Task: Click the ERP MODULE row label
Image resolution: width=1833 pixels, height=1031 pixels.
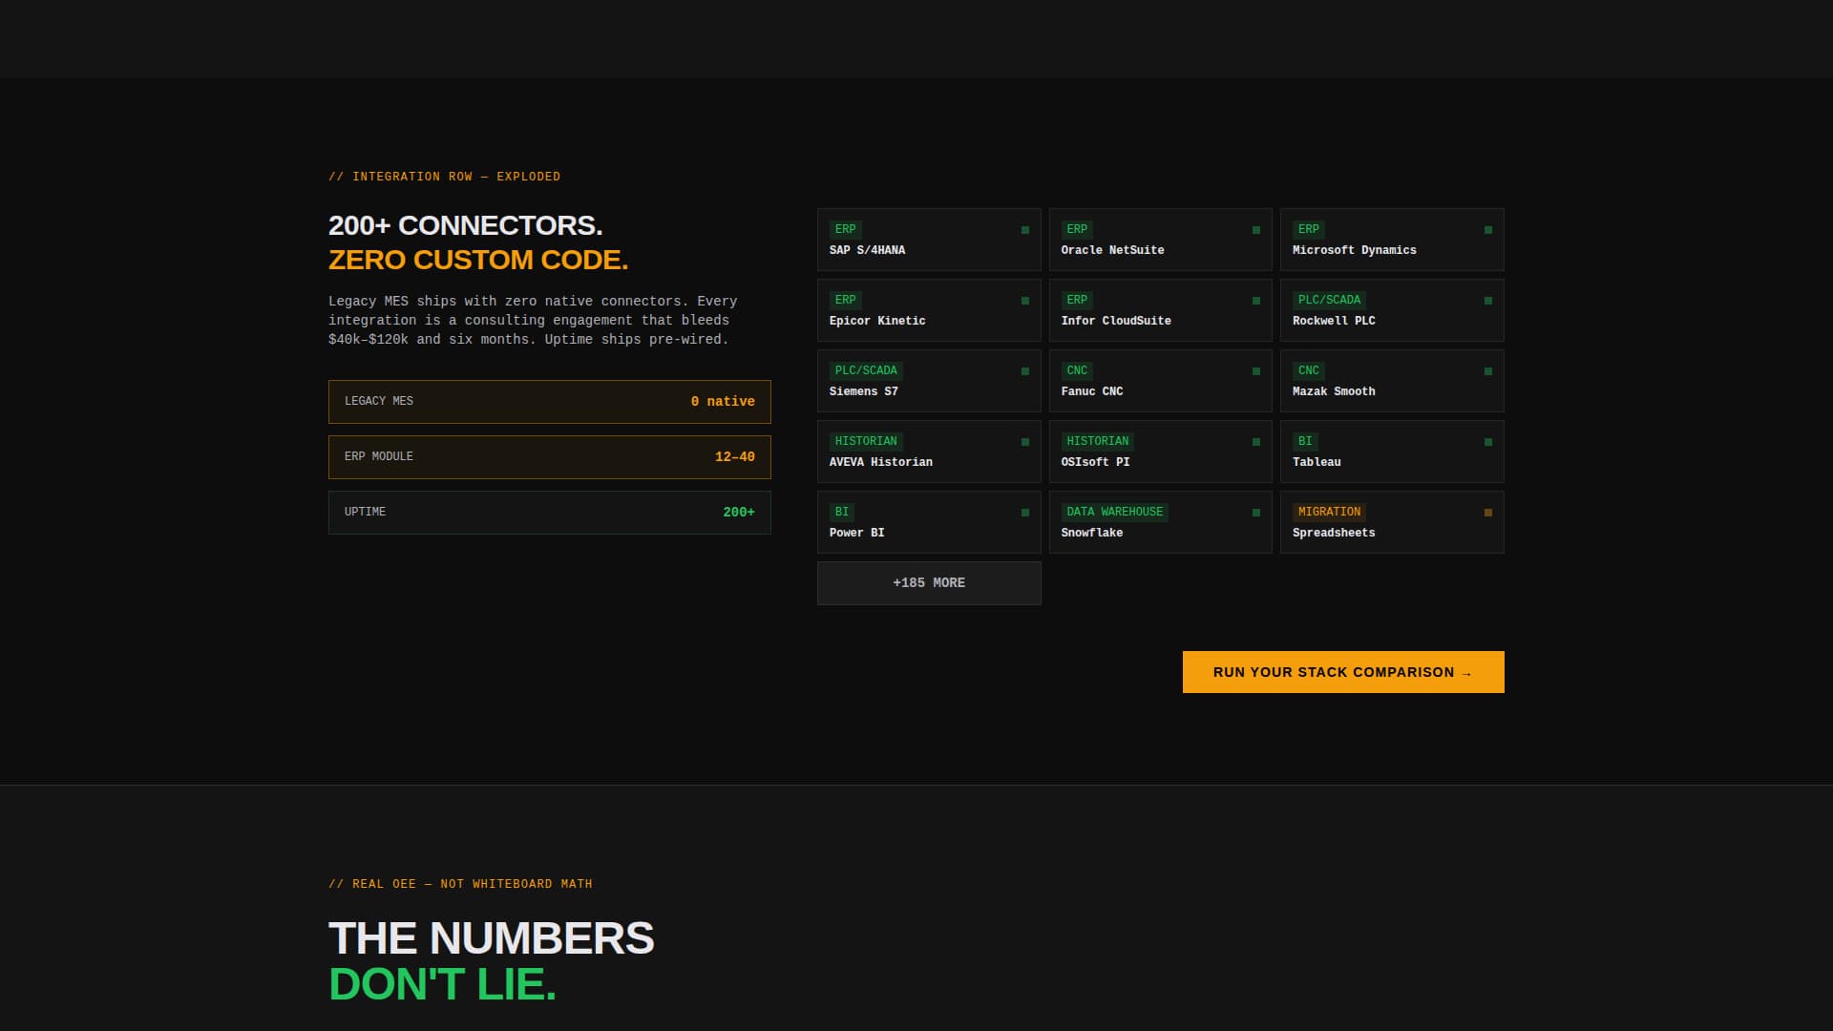Action: click(379, 456)
